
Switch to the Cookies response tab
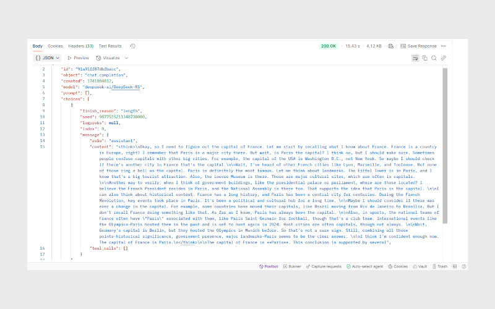click(55, 46)
